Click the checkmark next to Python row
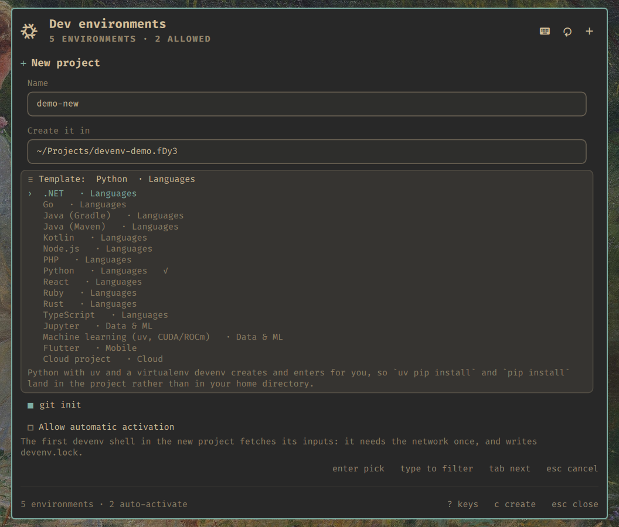 point(165,271)
